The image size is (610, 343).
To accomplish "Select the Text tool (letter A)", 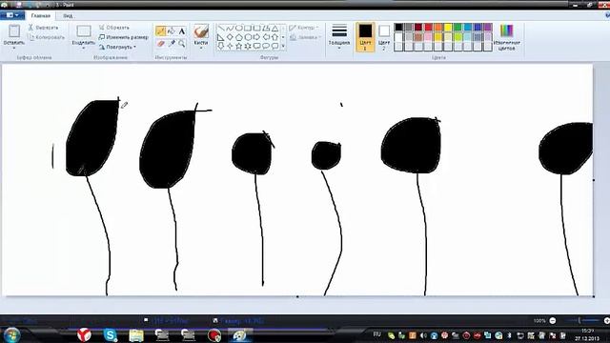I will point(182,31).
